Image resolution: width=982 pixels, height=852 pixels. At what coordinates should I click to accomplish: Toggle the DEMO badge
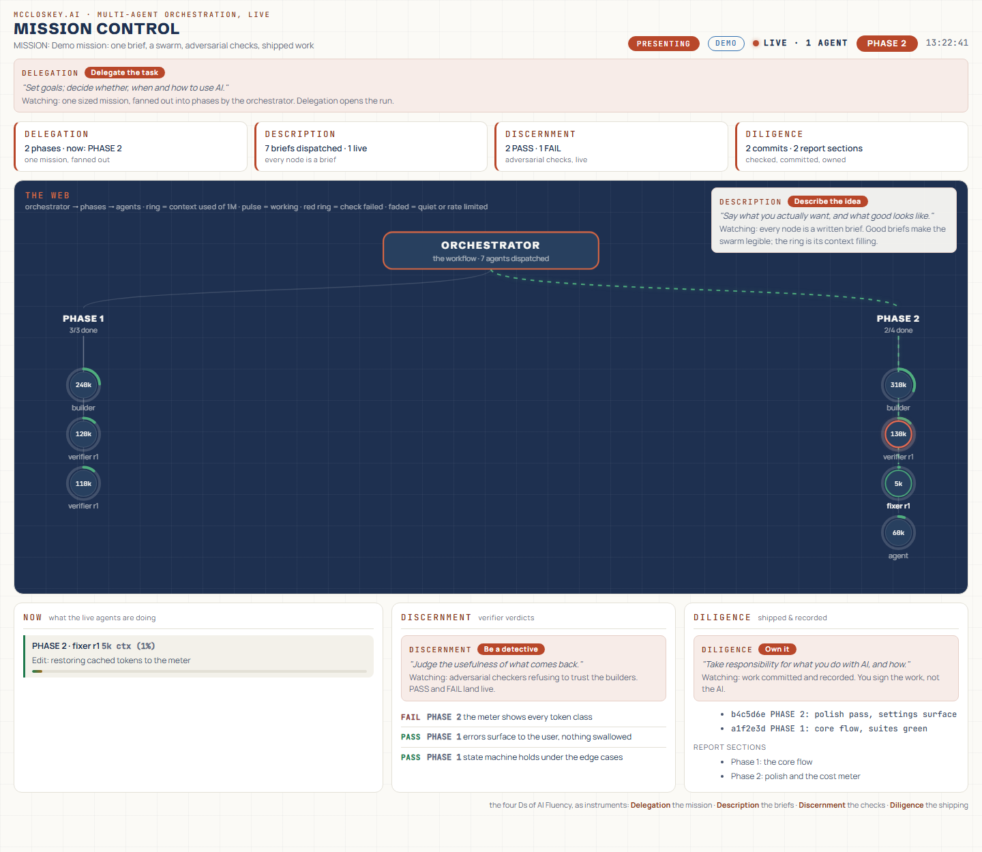coord(726,44)
